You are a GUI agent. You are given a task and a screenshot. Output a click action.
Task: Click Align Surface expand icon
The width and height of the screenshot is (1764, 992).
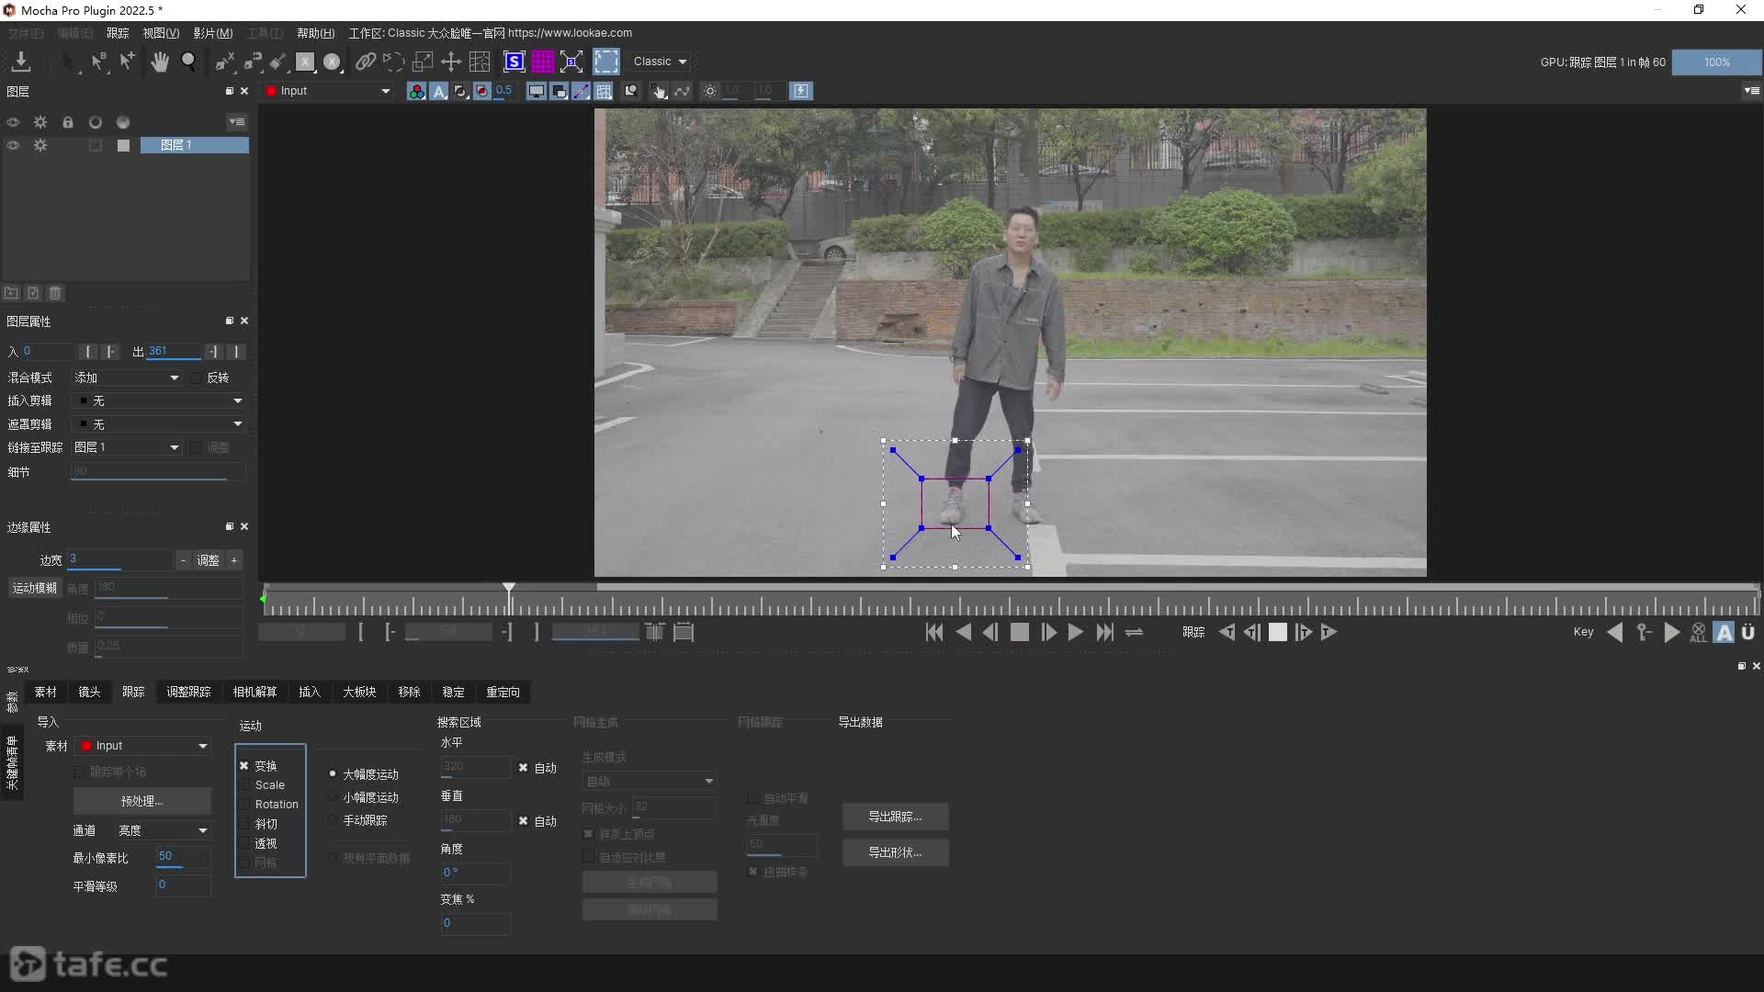click(571, 62)
